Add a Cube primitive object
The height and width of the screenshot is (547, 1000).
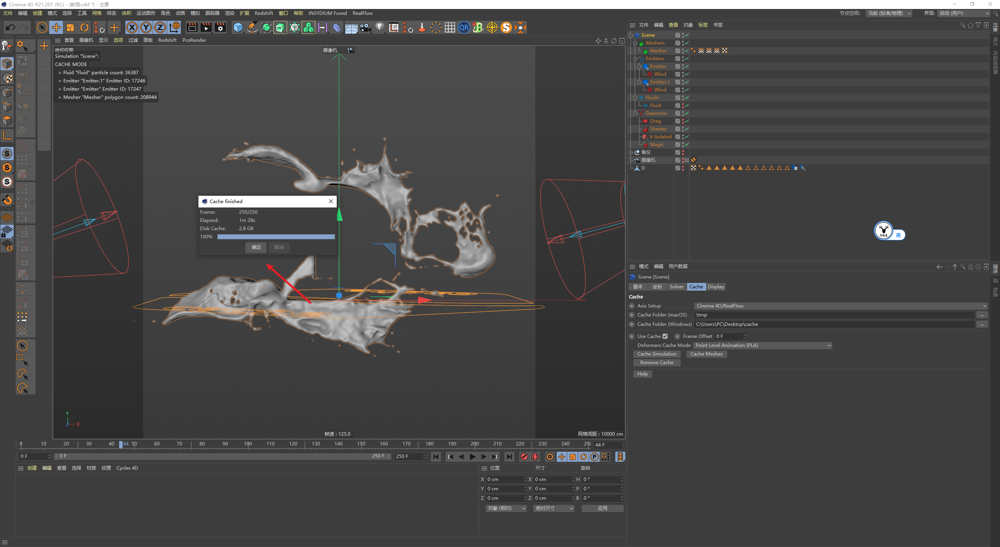click(238, 27)
